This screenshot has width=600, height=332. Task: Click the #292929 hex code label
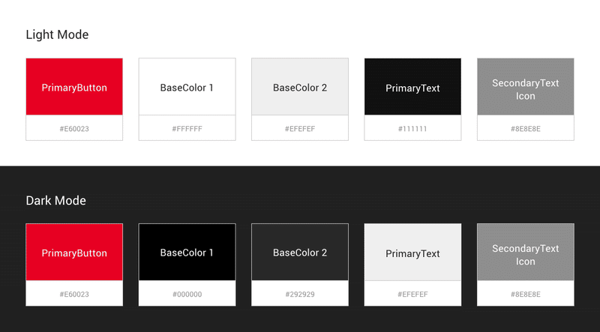point(300,295)
